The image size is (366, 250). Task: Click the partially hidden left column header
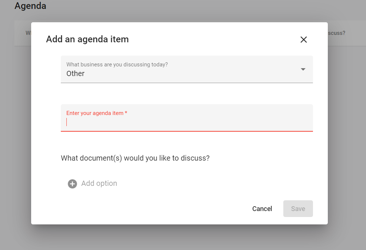(28, 33)
